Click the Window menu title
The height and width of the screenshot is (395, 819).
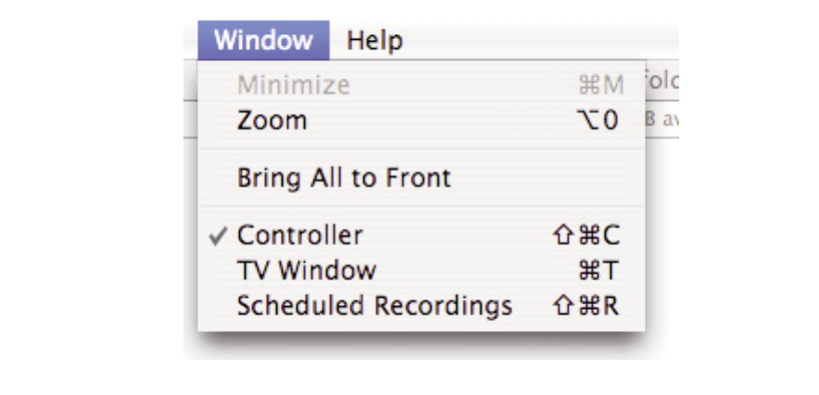263,42
